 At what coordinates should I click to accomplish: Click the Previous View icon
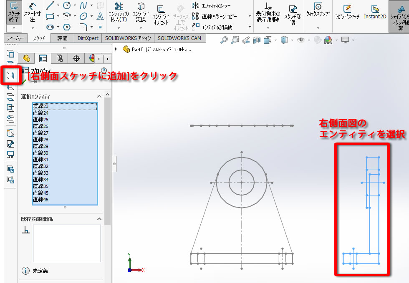tap(246, 40)
